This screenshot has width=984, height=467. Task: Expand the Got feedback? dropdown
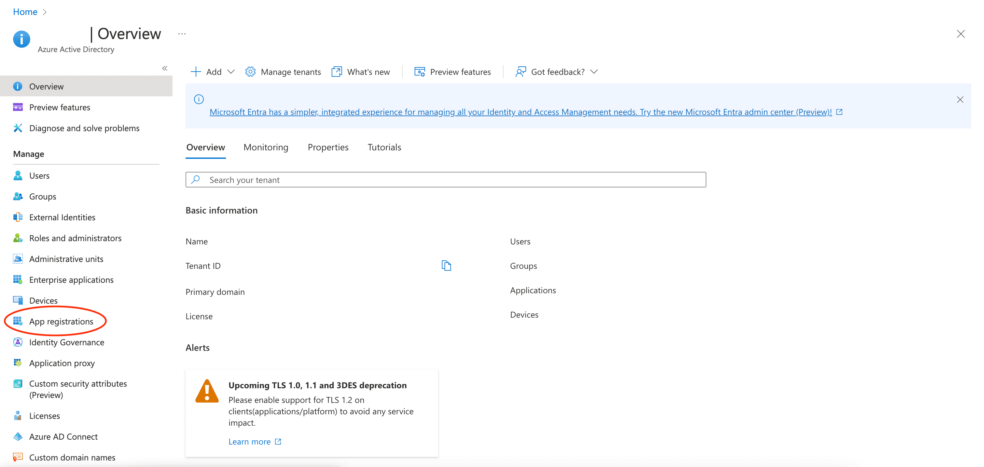[x=594, y=72]
